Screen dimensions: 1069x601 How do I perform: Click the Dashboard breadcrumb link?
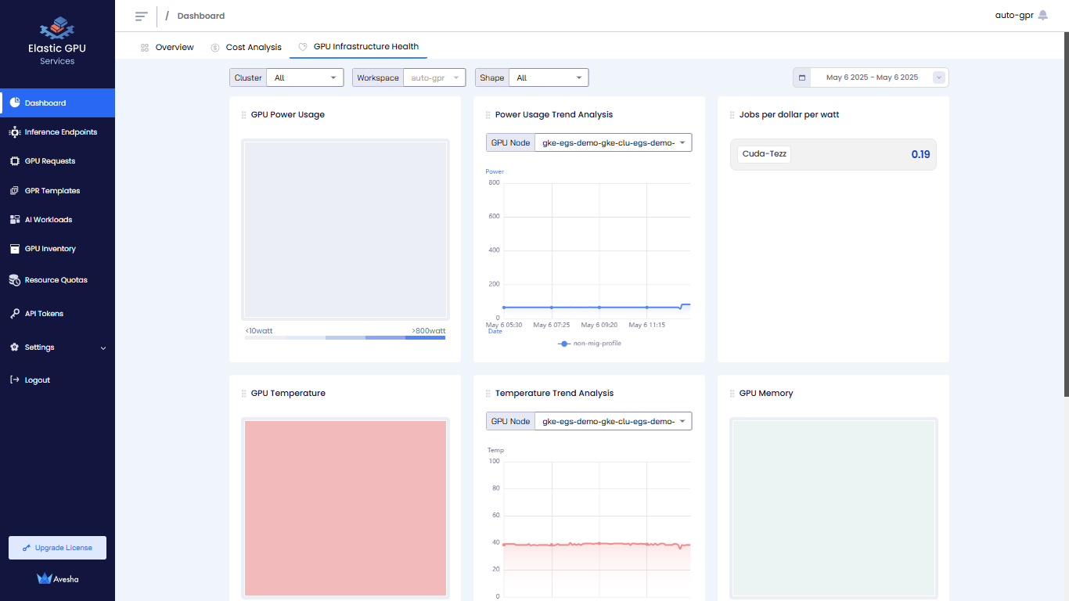point(201,16)
